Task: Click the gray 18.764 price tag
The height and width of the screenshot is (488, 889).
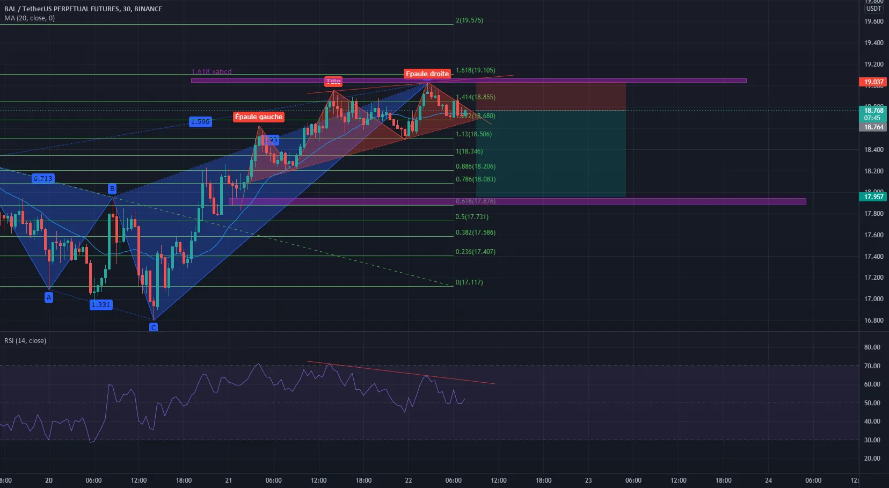Action: click(872, 127)
